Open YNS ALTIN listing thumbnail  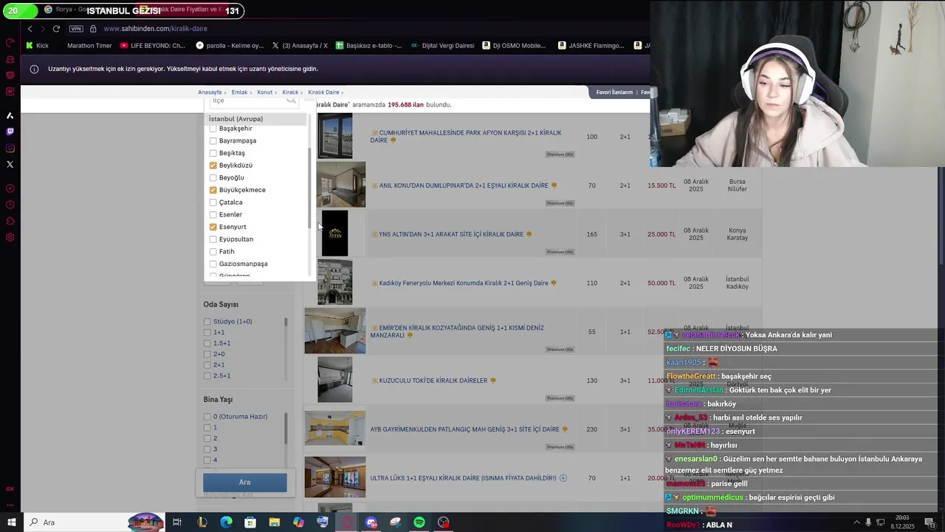click(334, 233)
